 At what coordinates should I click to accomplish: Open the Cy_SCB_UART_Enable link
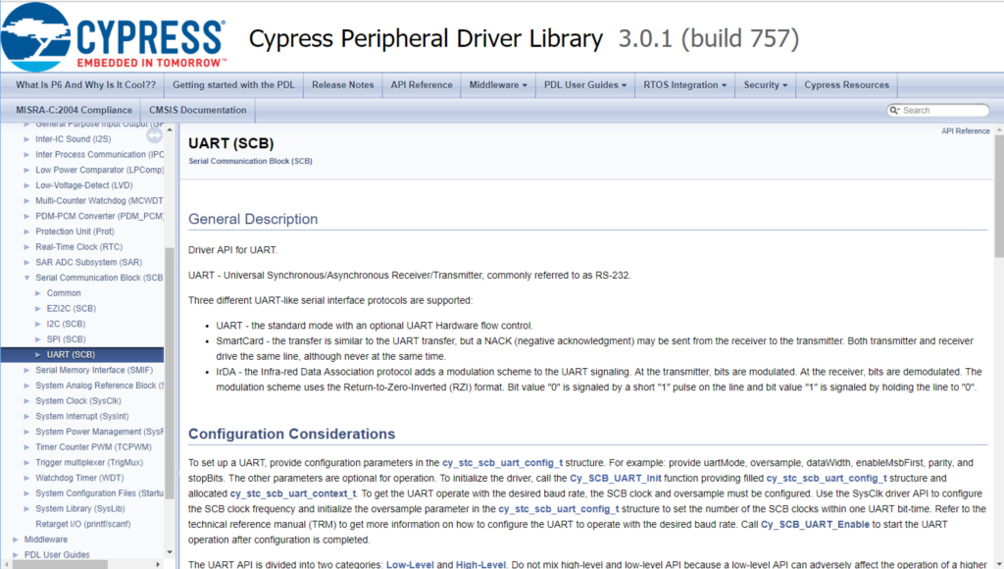click(815, 524)
